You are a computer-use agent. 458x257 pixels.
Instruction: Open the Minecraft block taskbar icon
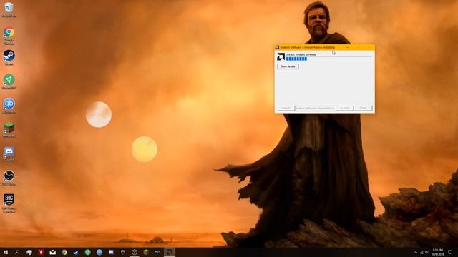[x=146, y=252]
